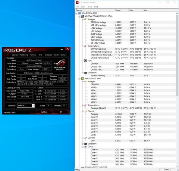Collapse the ASUSTeK COMPUTER node
Image resolution: width=179 pixels, height=171 pixels.
click(79, 16)
